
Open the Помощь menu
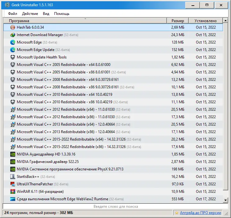click(x=62, y=14)
